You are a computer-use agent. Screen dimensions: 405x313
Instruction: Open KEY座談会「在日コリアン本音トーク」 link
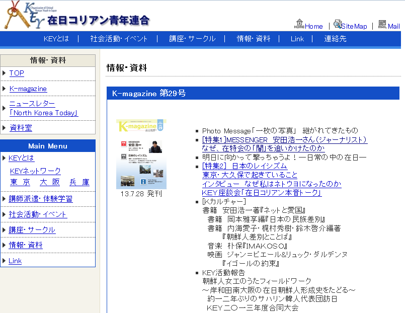point(262,192)
